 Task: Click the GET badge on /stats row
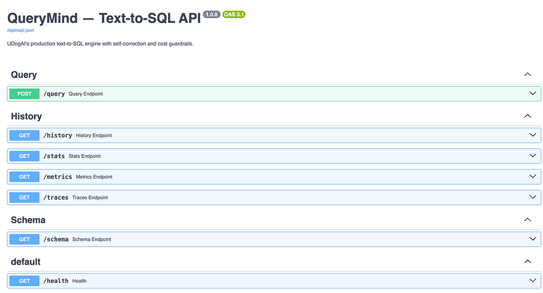24,156
